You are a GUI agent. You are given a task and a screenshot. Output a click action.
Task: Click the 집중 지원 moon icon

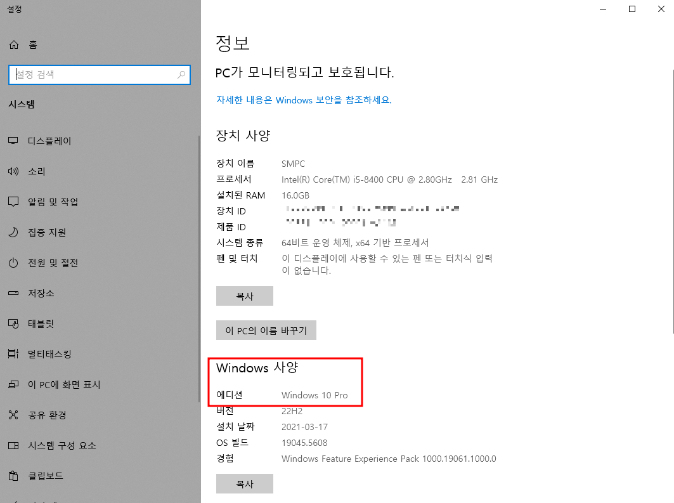(13, 232)
